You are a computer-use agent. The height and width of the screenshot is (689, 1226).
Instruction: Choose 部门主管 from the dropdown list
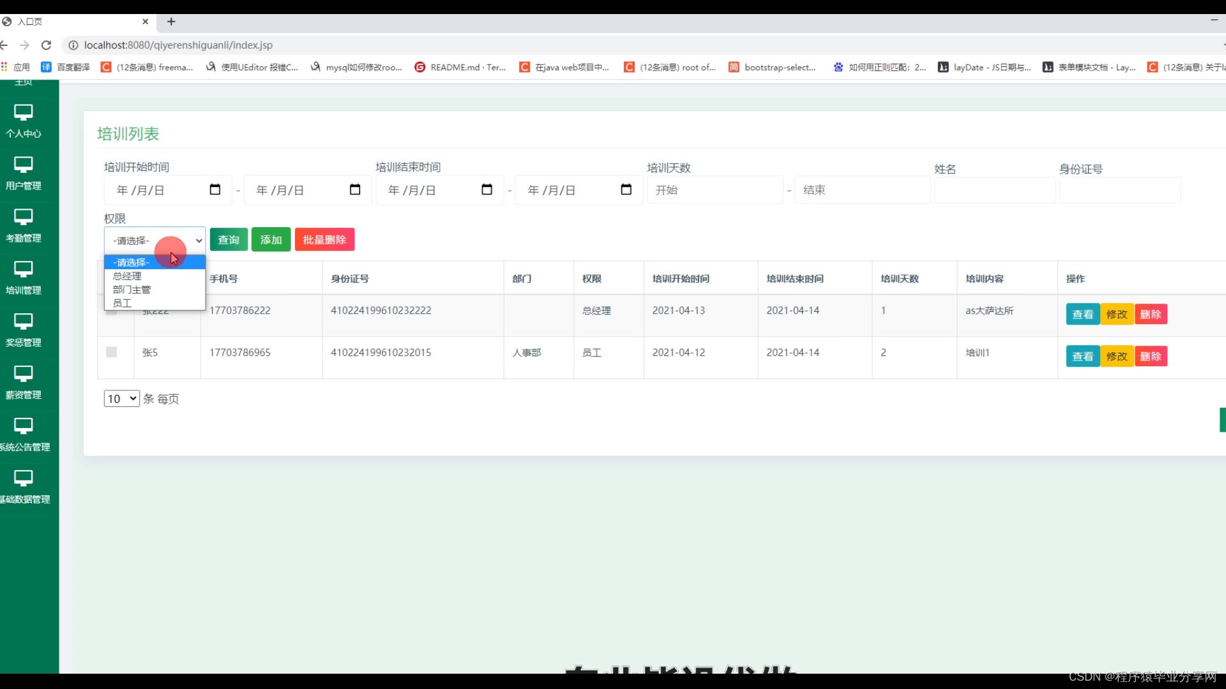[132, 290]
